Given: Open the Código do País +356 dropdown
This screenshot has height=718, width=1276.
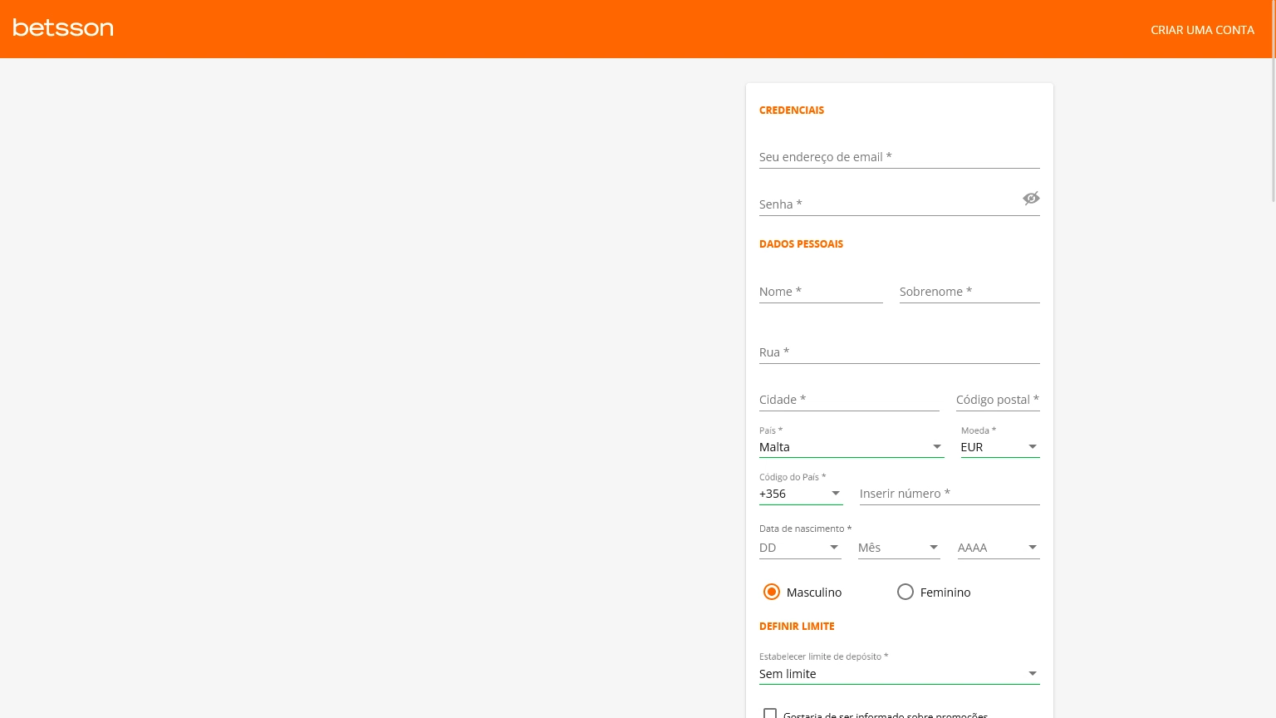Looking at the screenshot, I should click(x=801, y=494).
